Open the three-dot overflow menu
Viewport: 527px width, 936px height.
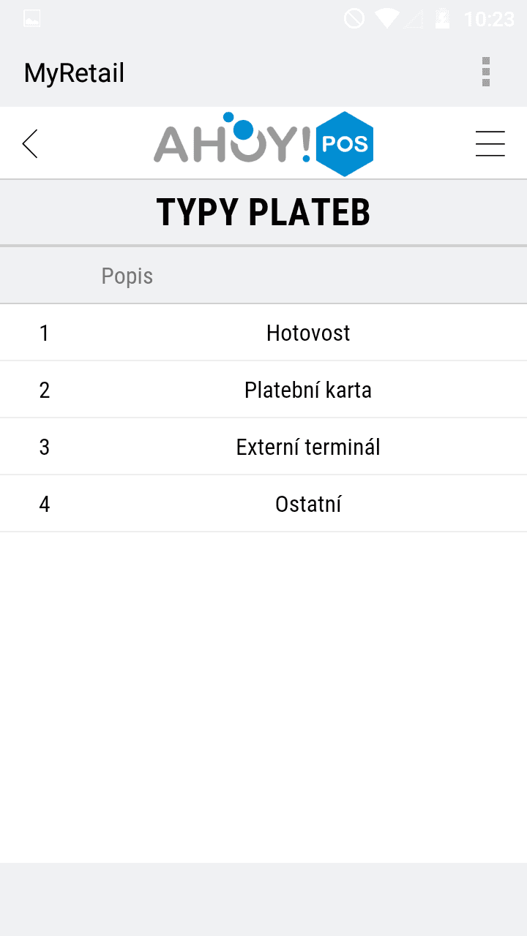point(486,72)
